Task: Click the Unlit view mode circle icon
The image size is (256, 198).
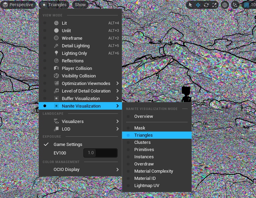Action: click(56, 30)
